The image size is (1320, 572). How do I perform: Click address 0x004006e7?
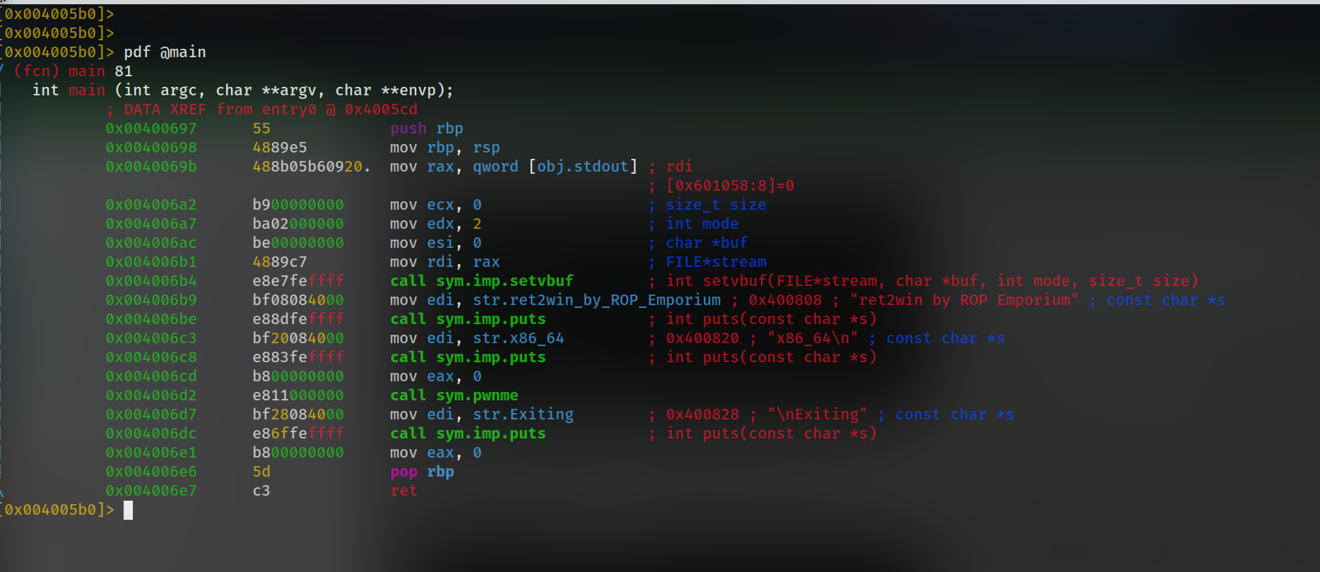tap(151, 491)
